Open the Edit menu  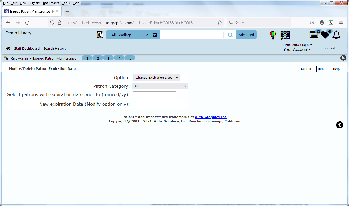14,3
